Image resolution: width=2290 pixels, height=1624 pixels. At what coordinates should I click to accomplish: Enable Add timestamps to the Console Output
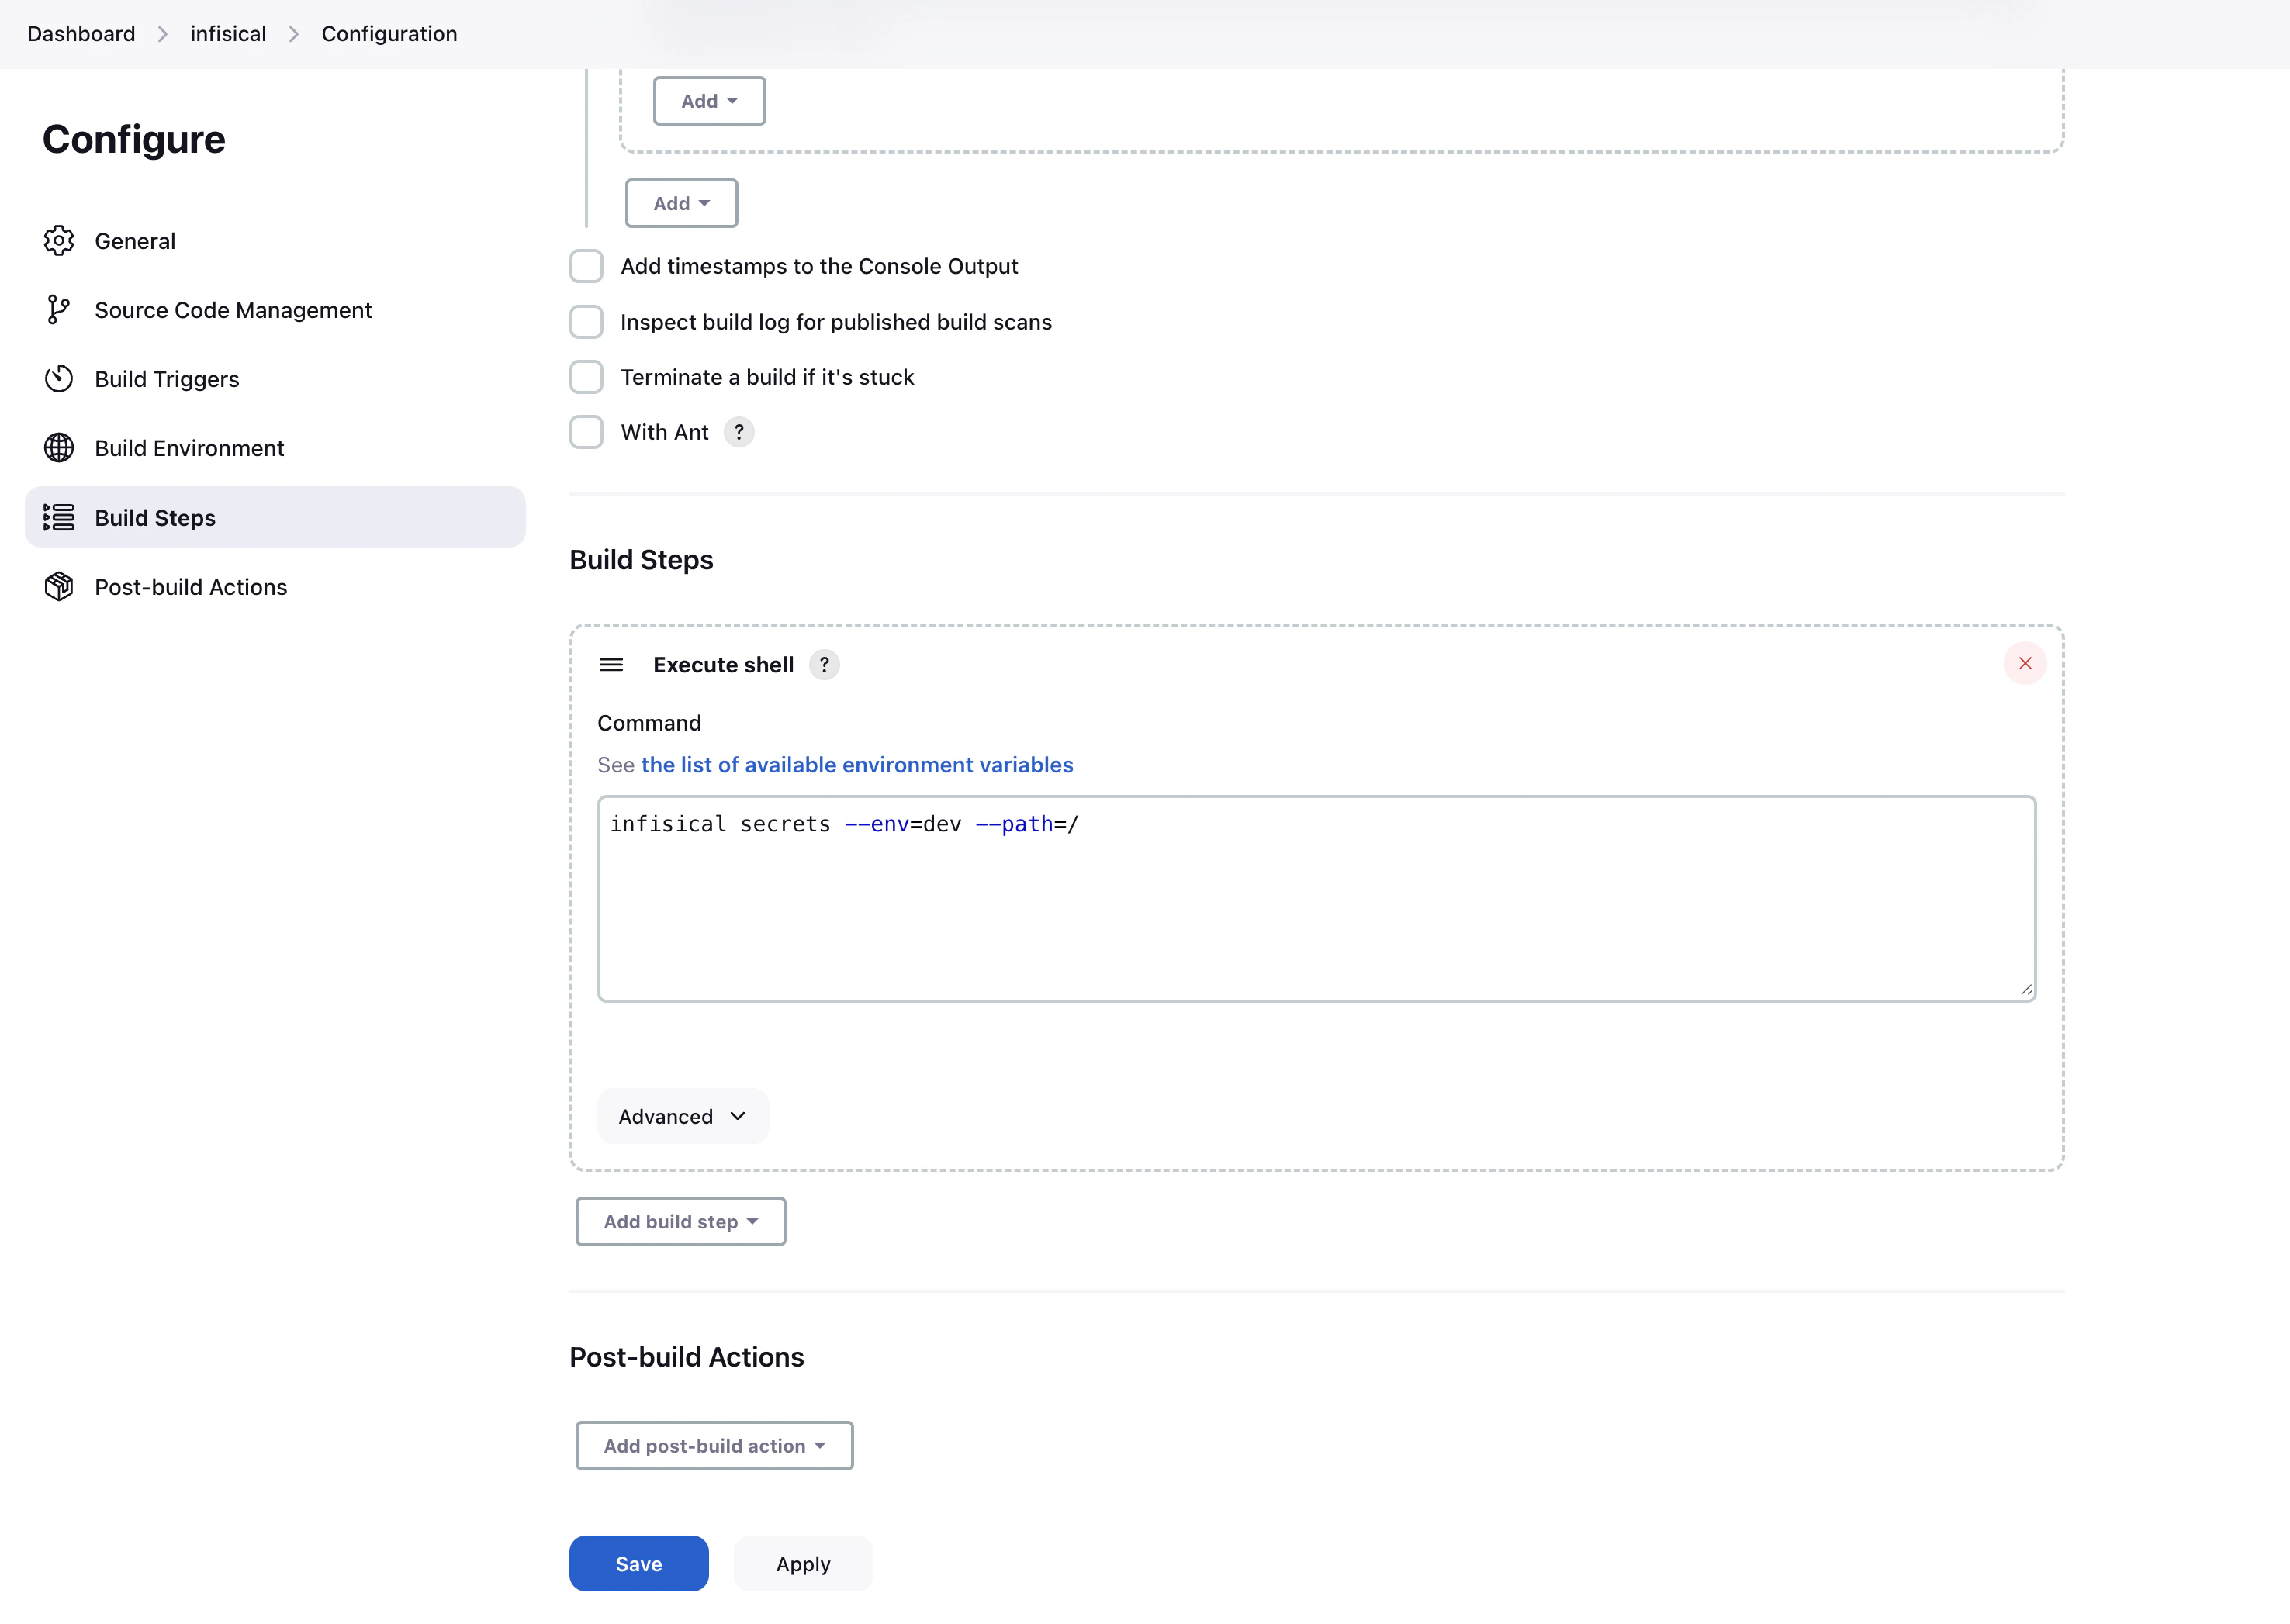(x=587, y=266)
